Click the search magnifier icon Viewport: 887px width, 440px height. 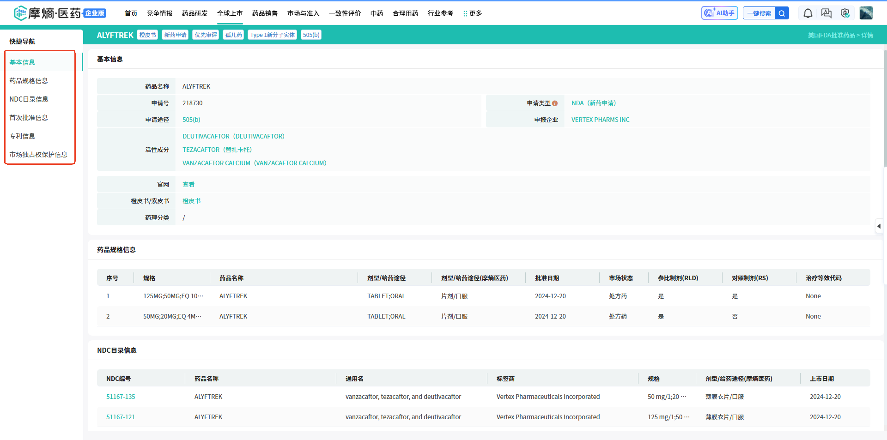pyautogui.click(x=782, y=13)
